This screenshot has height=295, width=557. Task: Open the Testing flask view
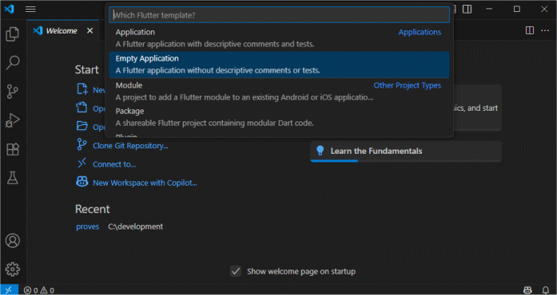(13, 178)
